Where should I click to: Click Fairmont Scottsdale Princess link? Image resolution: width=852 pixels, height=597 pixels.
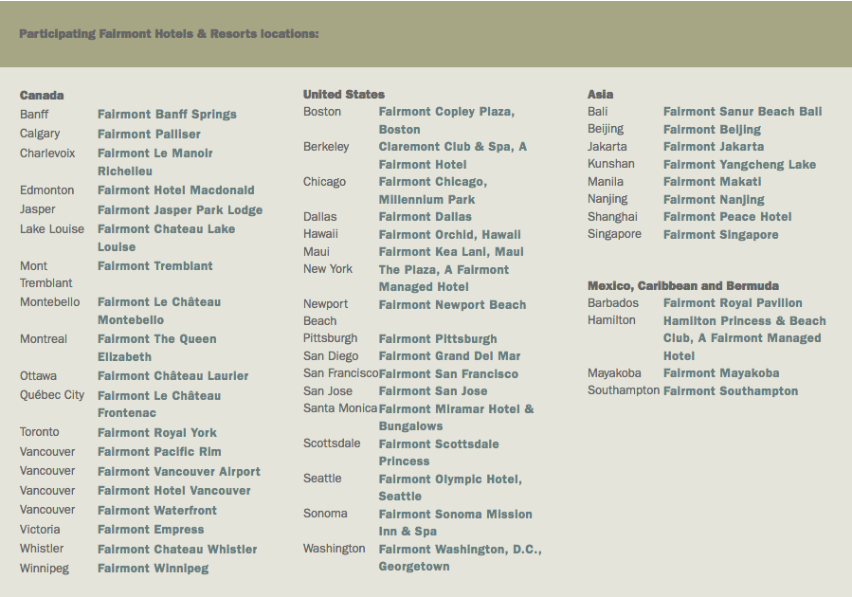(x=439, y=453)
